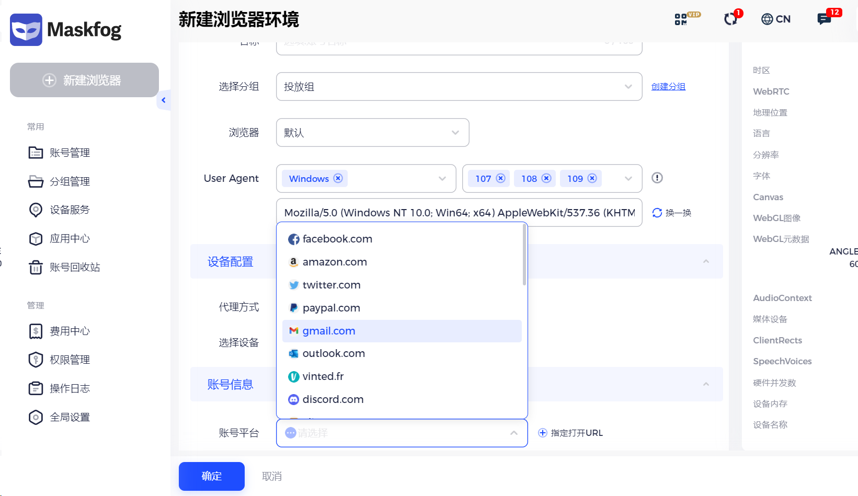
Task: Click the 新建浏览器 button
Action: point(84,80)
